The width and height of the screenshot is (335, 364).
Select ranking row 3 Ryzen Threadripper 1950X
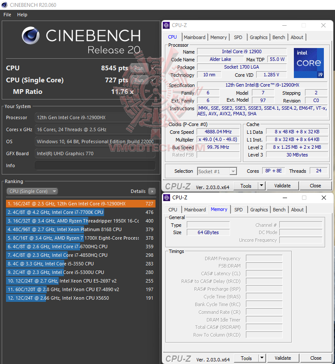tap(81, 221)
